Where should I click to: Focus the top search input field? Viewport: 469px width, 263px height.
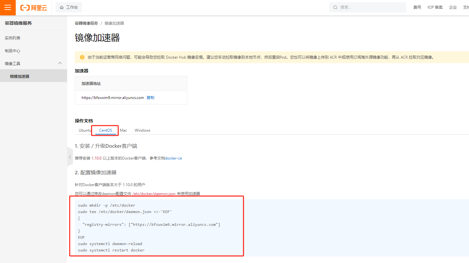(x=368, y=7)
